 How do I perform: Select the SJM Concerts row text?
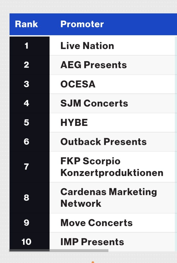[94, 103]
